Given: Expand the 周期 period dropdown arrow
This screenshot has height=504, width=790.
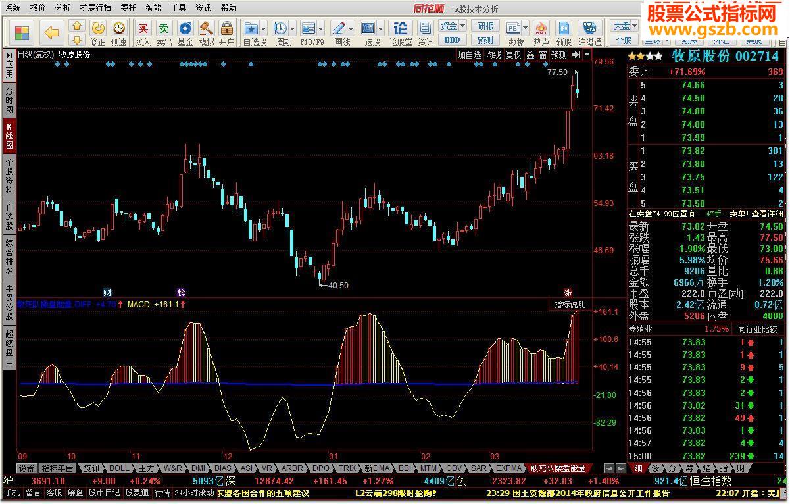Looking at the screenshot, I should tap(292, 29).
